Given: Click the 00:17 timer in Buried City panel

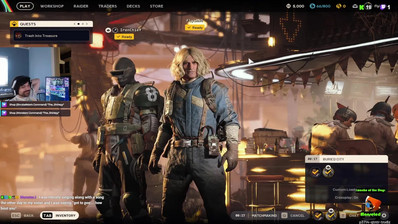Looking at the screenshot, I should (x=312, y=159).
